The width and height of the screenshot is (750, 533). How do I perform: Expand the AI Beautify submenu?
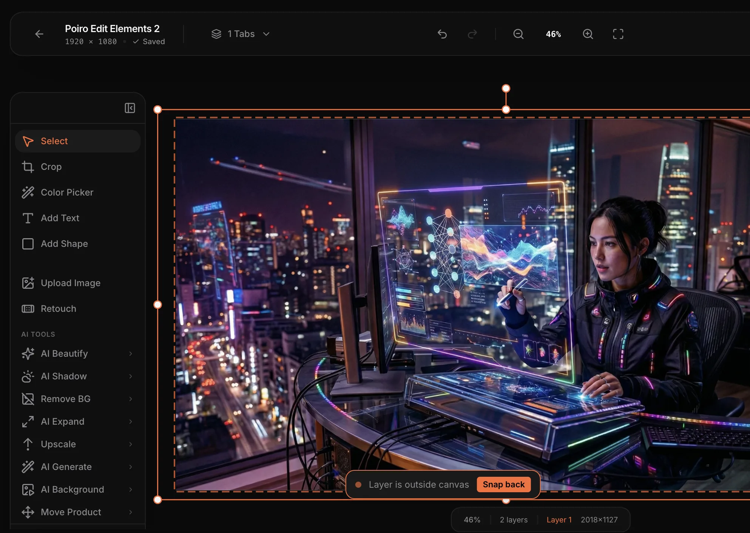[77, 353]
